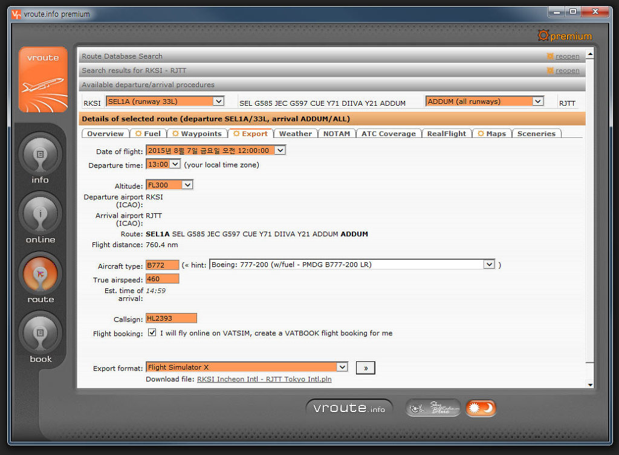The image size is (619, 455).
Task: Click the Details of selected route header
Action: coord(332,119)
